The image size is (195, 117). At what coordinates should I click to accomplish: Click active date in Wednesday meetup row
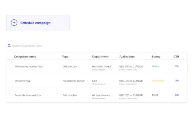coord(131,67)
